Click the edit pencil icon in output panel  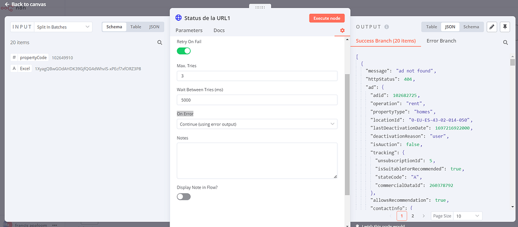click(x=492, y=27)
